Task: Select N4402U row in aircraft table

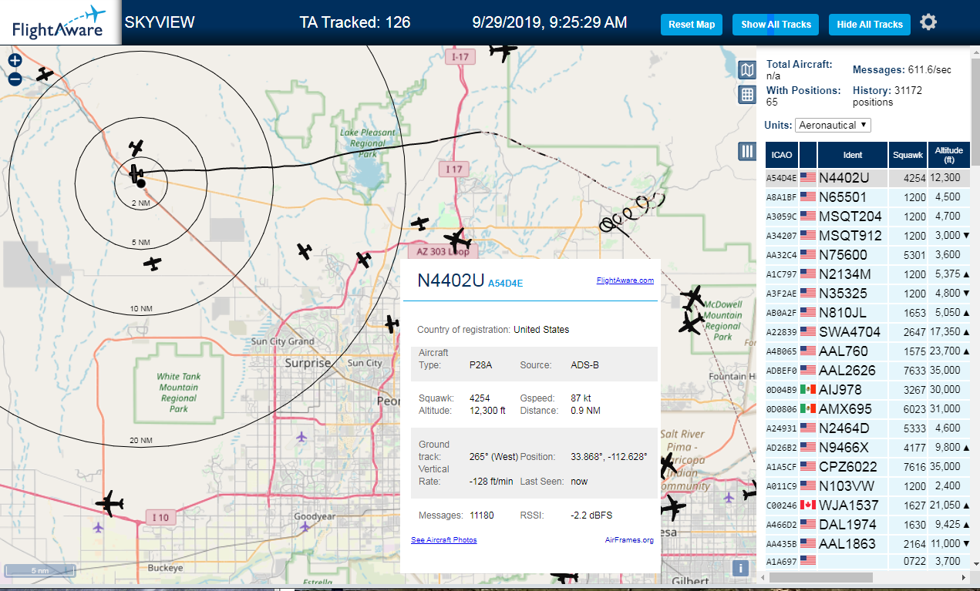Action: [867, 178]
